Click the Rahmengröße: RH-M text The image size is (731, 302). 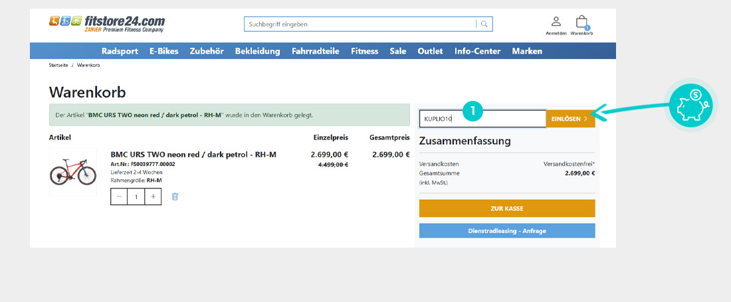point(136,180)
